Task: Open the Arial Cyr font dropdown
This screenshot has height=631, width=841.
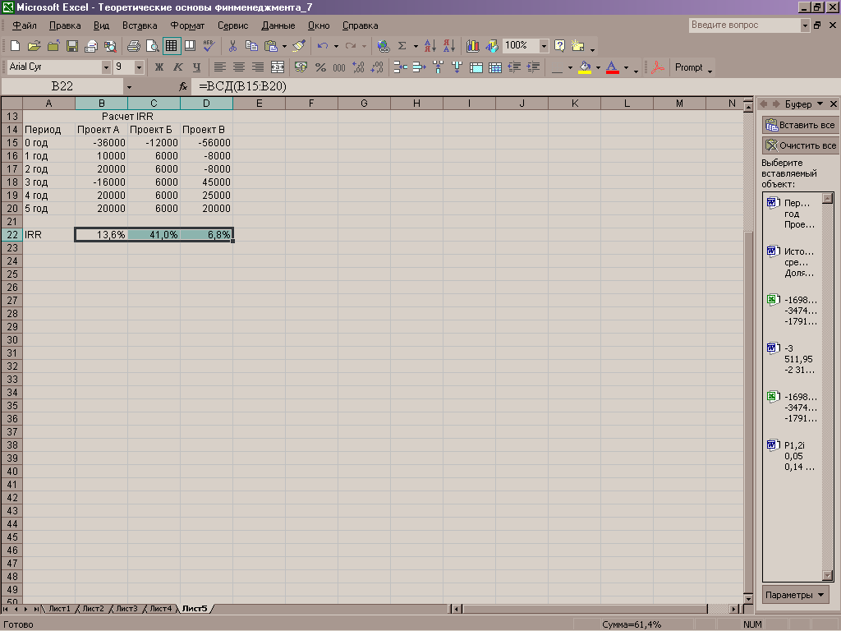Action: click(x=106, y=67)
